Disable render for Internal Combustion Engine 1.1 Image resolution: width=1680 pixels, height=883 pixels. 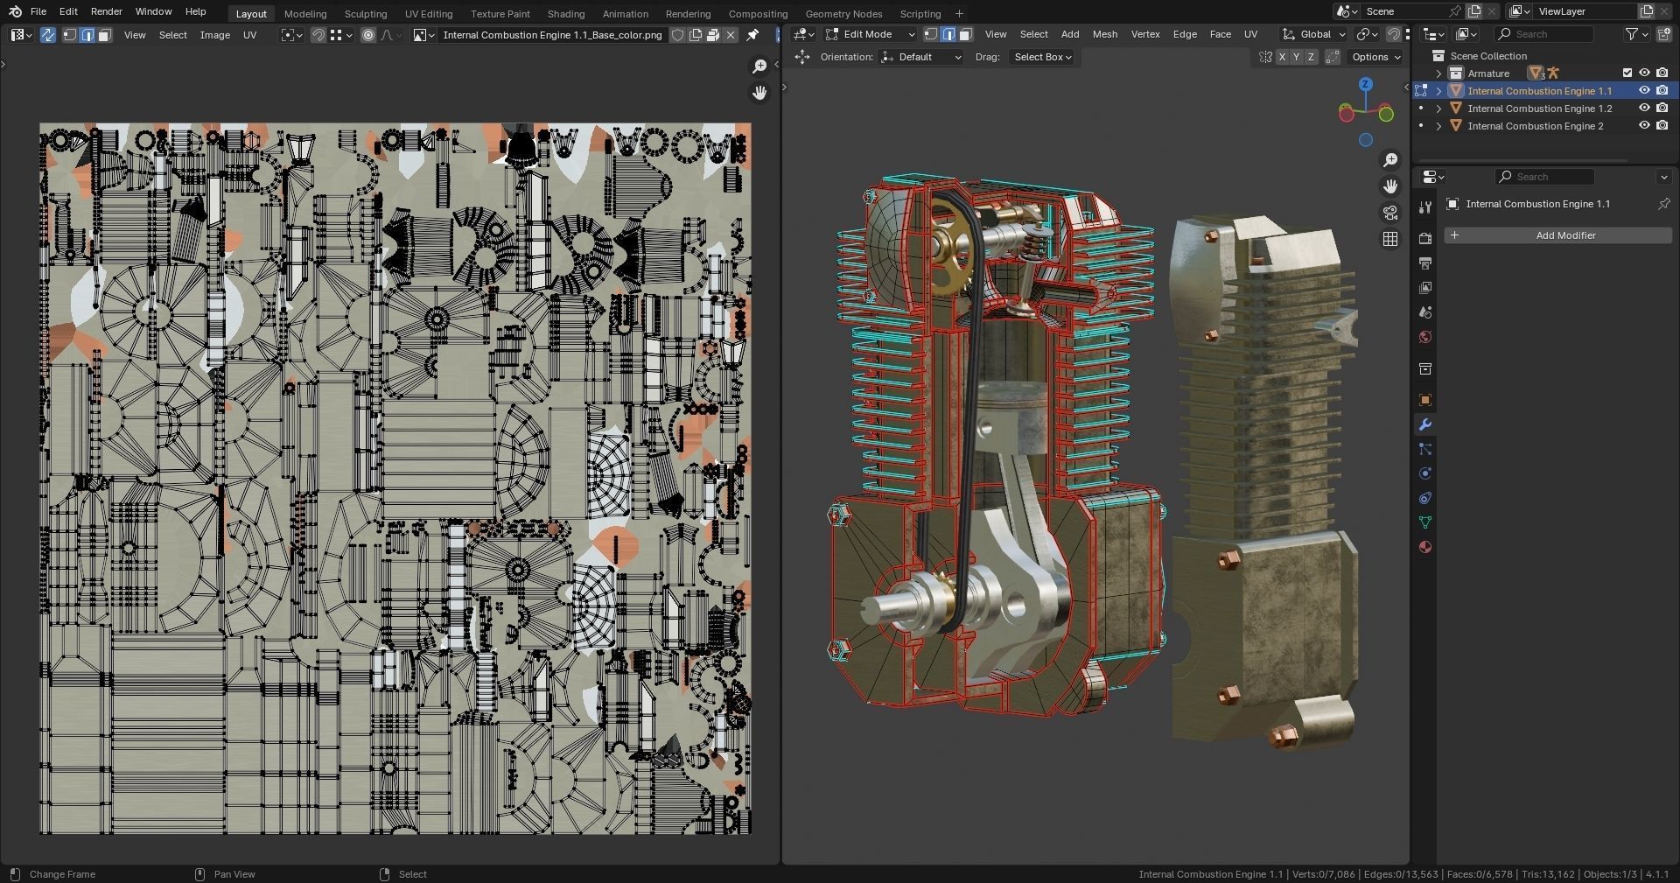click(x=1662, y=91)
